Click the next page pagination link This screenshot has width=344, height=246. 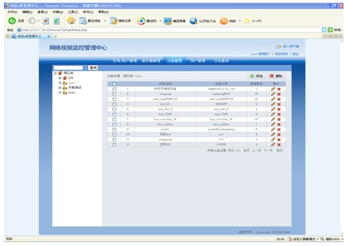(x=268, y=150)
